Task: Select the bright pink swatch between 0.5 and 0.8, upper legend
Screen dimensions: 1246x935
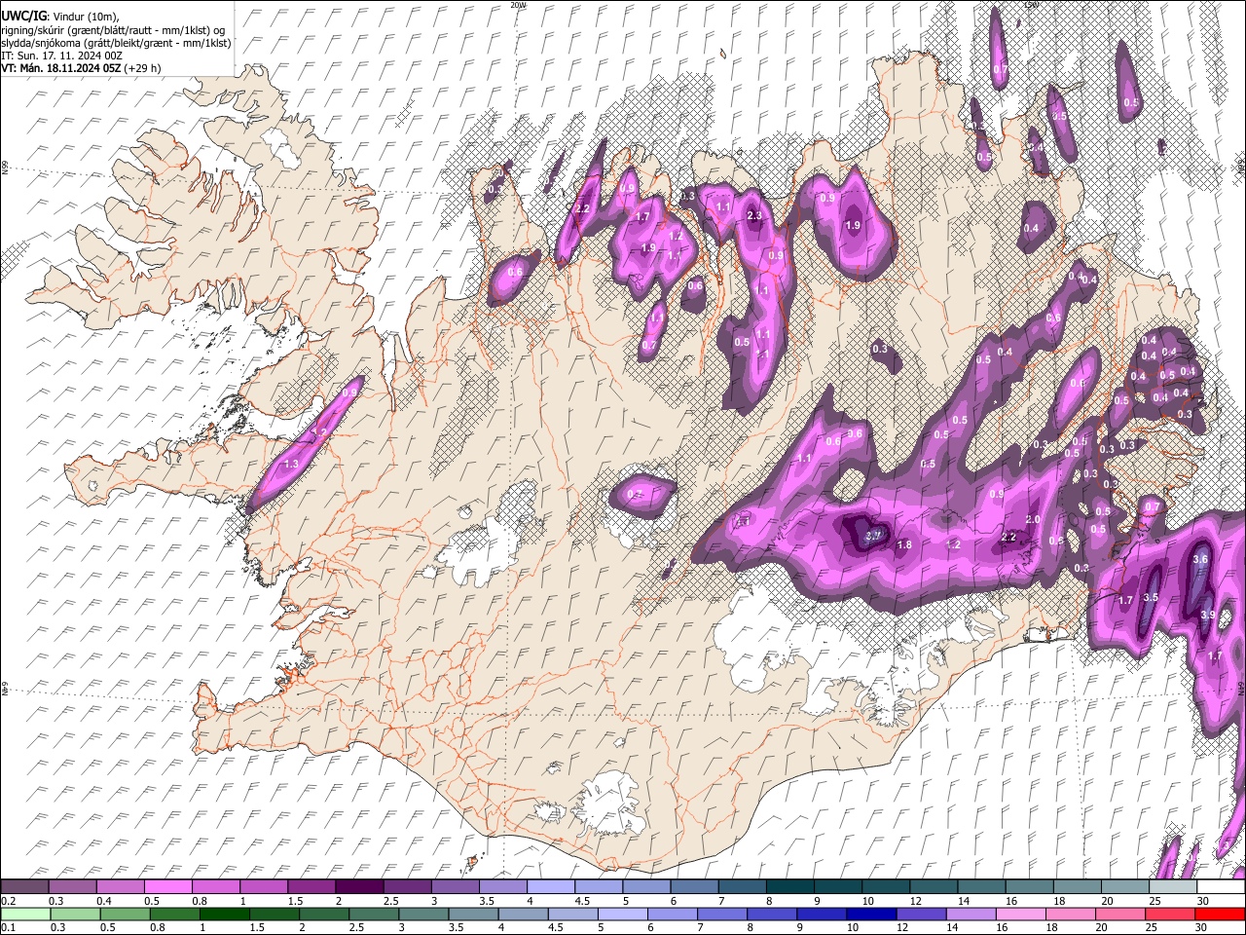Action: pyautogui.click(x=167, y=886)
